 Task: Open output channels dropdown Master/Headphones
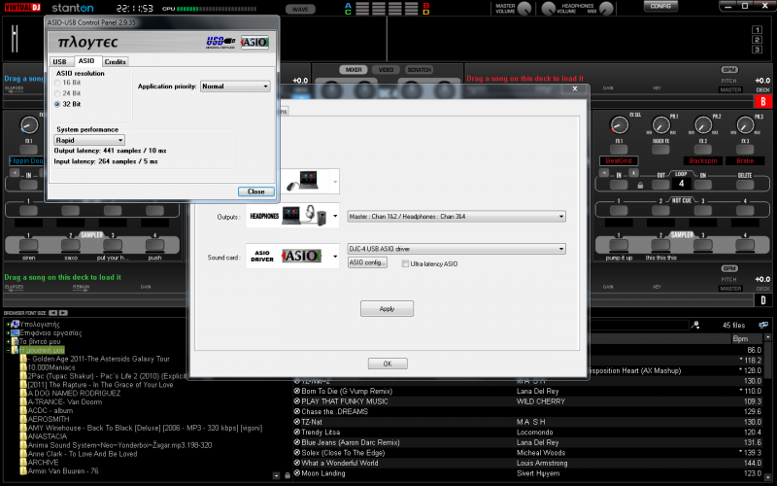456,216
